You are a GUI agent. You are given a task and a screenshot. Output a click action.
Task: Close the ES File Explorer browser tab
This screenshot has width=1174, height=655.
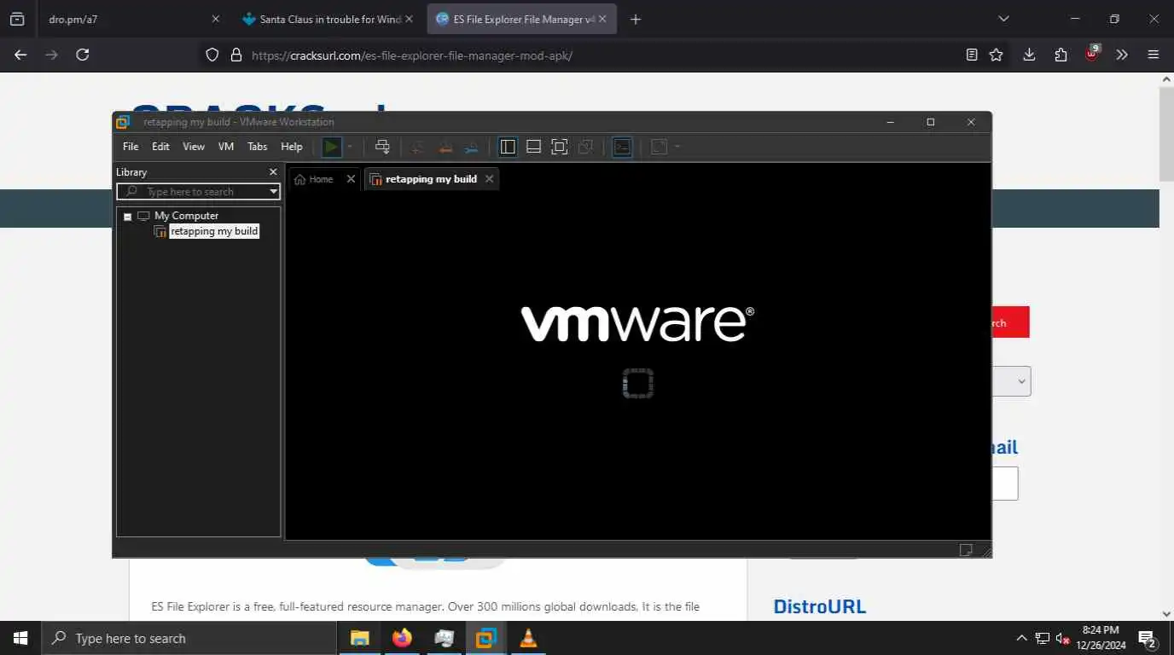pos(602,19)
